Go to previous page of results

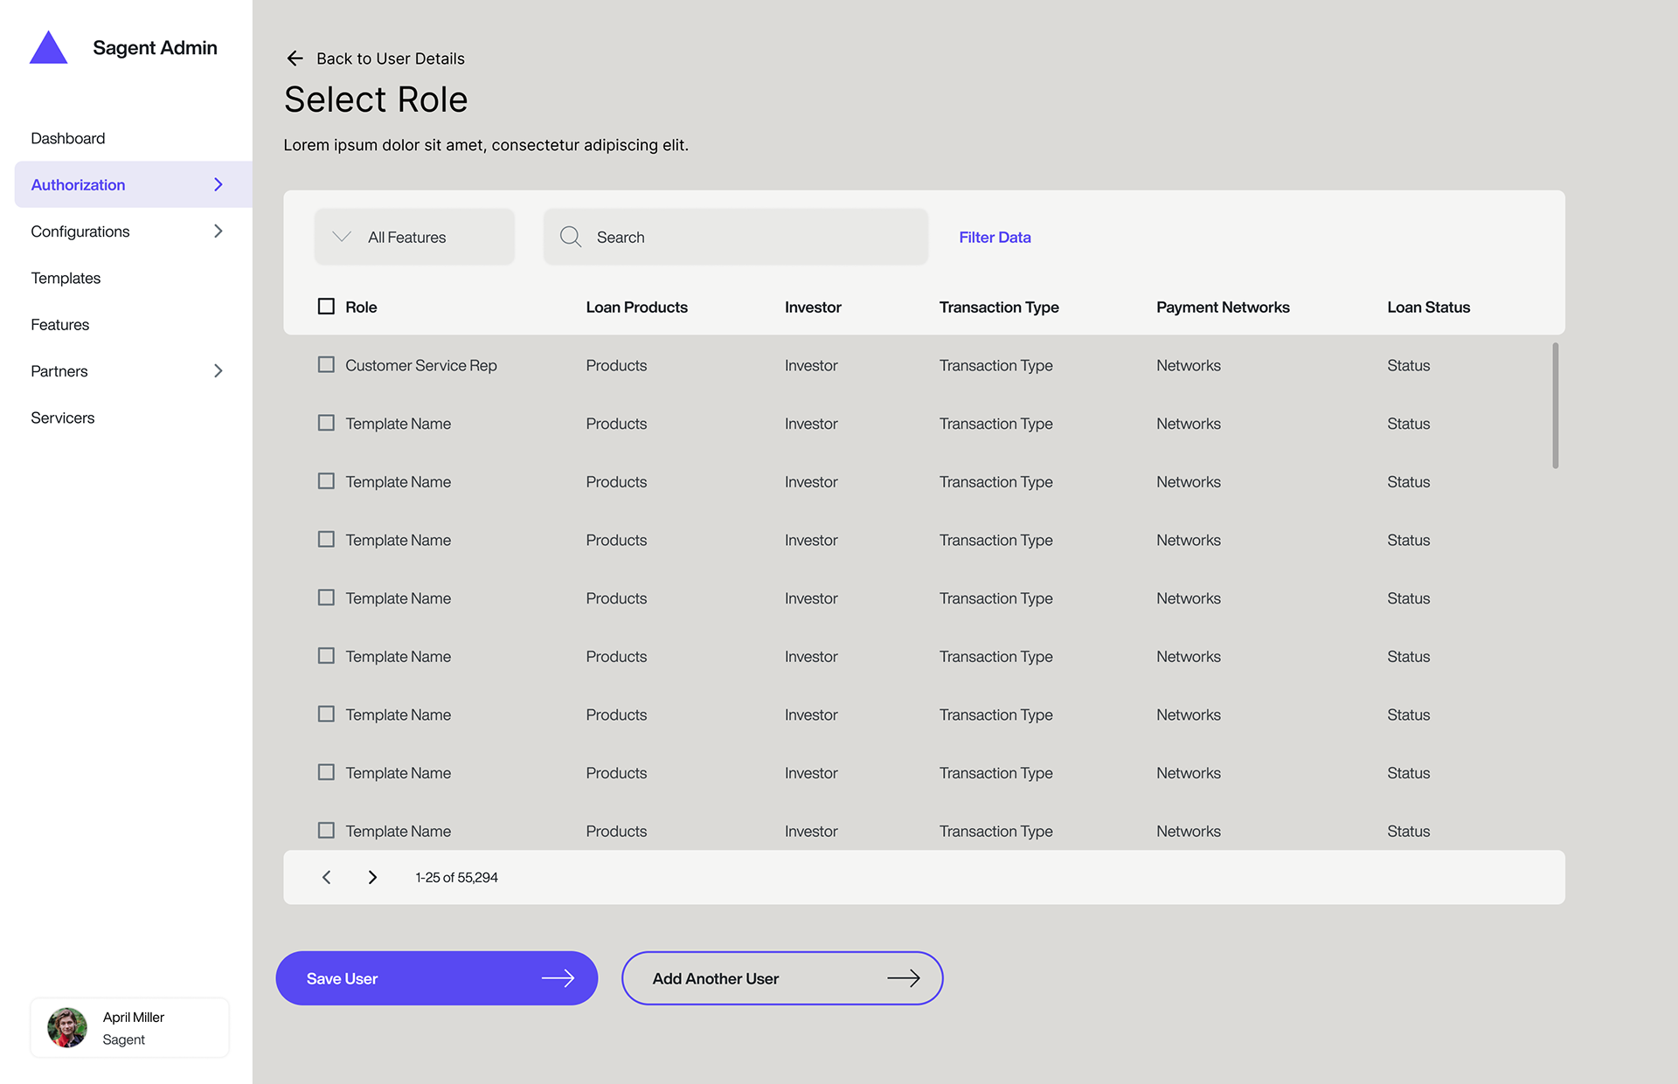point(327,877)
